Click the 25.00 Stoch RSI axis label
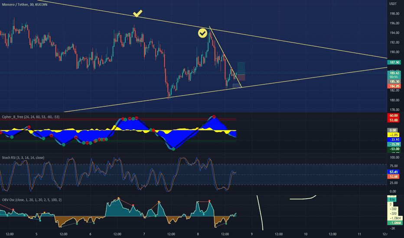 [x=394, y=183]
